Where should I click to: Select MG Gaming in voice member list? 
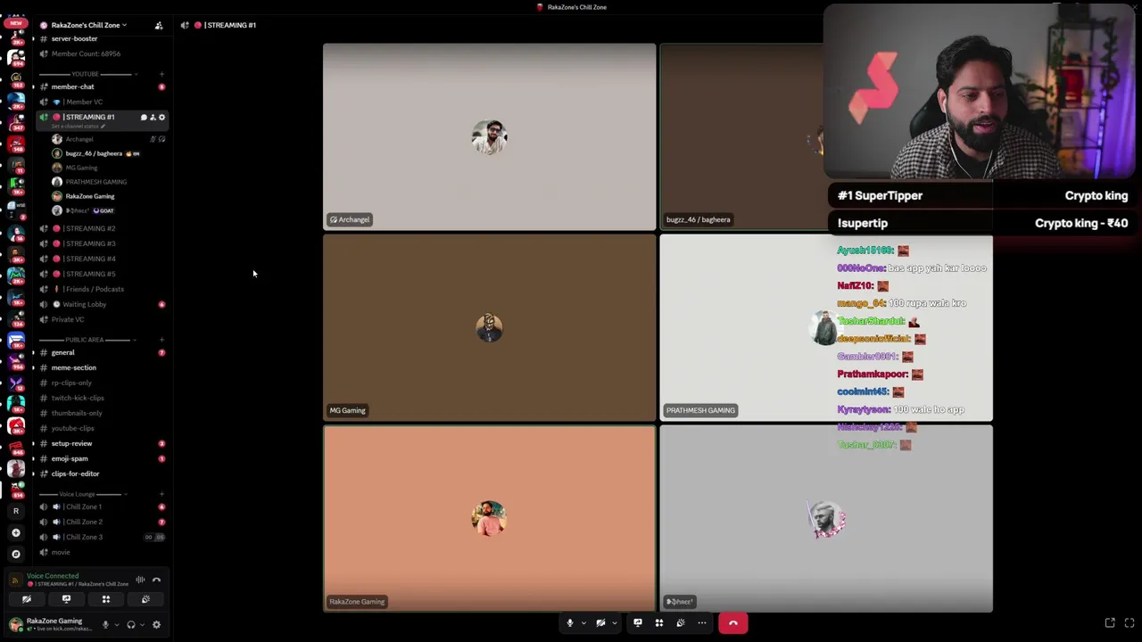pyautogui.click(x=81, y=168)
